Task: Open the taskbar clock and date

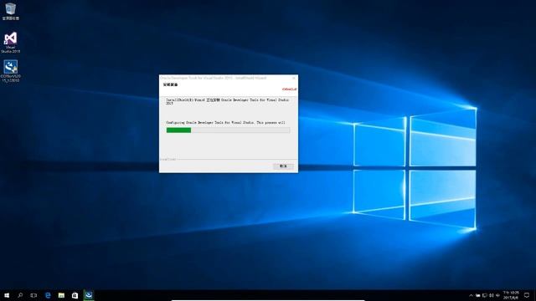Action: 511,295
